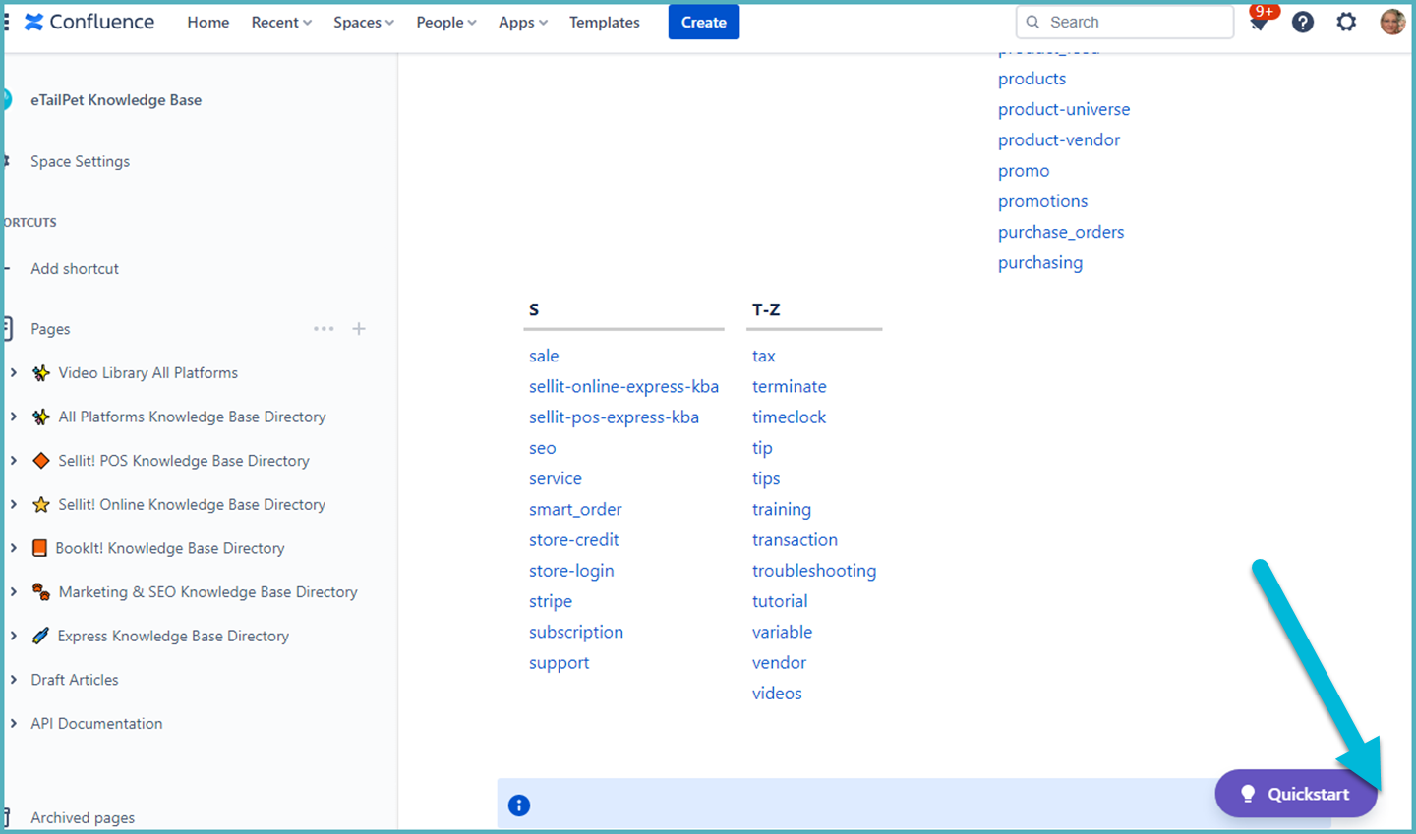This screenshot has height=834, width=1416.
Task: Click the Confluence logo
Action: point(89,22)
